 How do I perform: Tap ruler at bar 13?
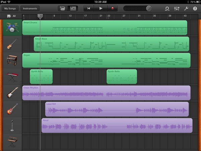click(x=70, y=16)
